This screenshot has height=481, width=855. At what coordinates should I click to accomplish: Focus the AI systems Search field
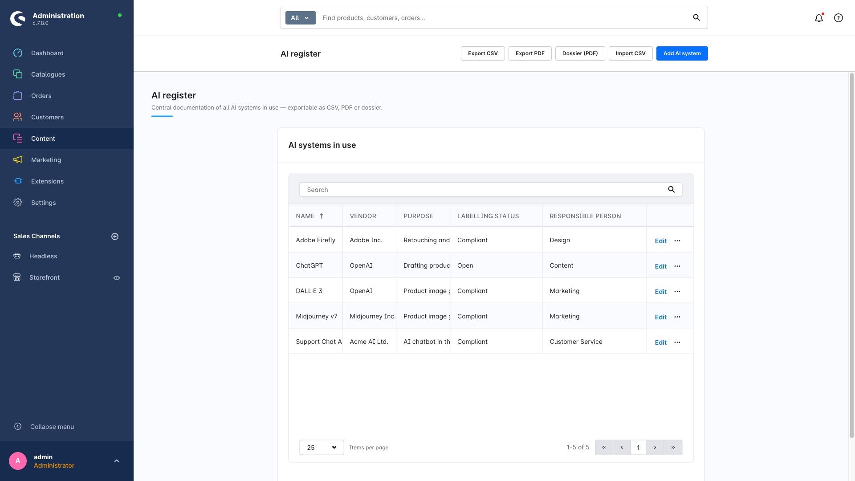(491, 190)
